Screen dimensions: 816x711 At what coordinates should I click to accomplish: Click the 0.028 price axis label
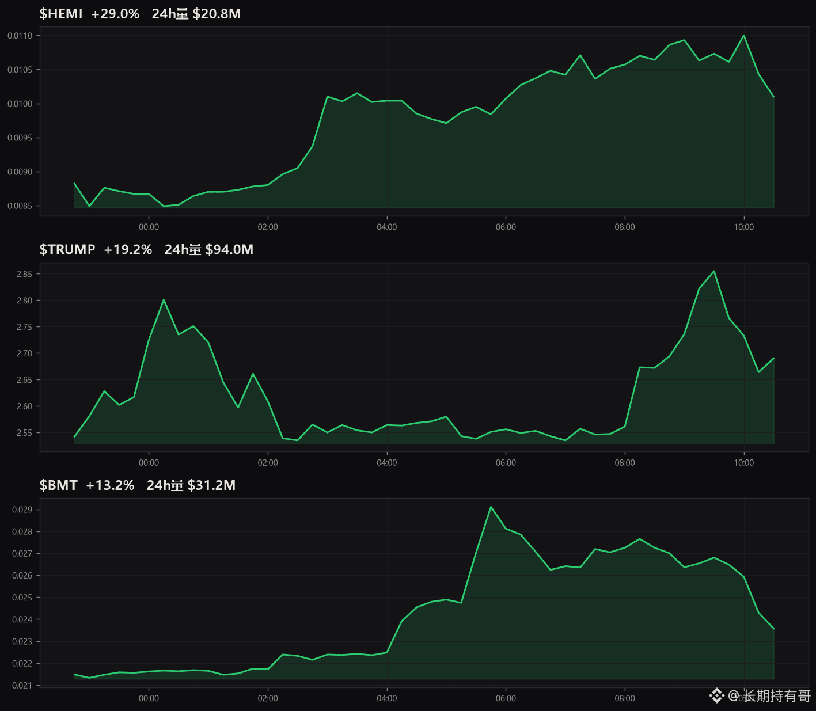pyautogui.click(x=22, y=531)
